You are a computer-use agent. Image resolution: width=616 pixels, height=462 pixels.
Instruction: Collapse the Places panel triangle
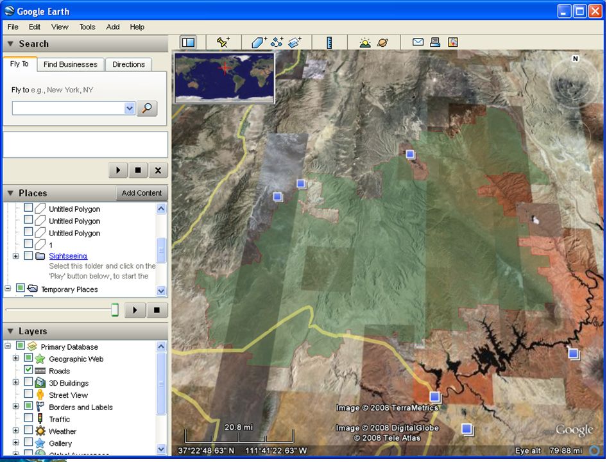click(x=11, y=193)
